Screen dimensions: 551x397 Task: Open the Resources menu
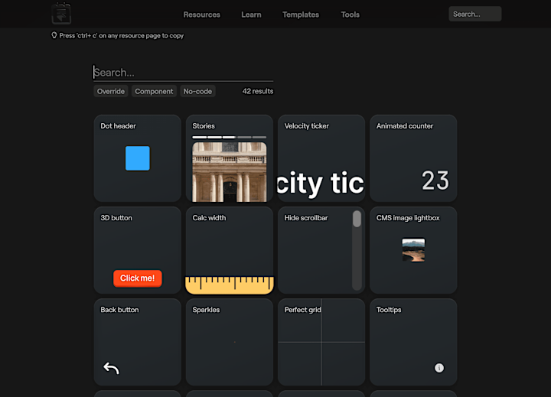point(202,15)
